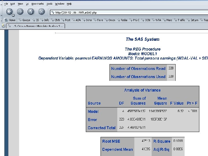Open the Help menu
The width and height of the screenshot is (208, 156).
69,4
